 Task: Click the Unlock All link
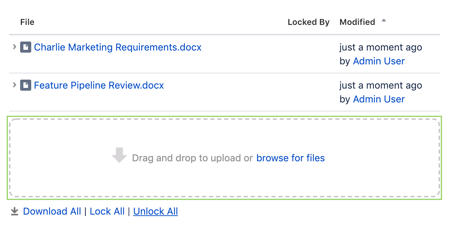tap(155, 211)
